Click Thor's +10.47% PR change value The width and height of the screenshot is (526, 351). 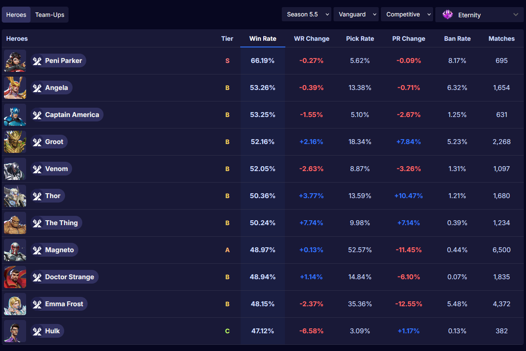coord(409,196)
